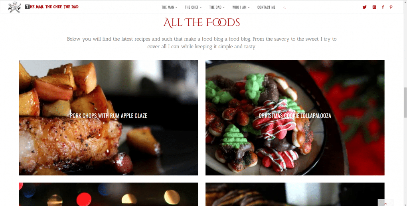Click the search magnifier icon
Screen dimensions: 407x206
pos(285,8)
